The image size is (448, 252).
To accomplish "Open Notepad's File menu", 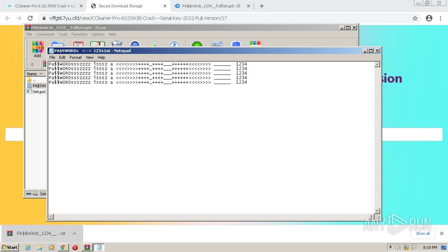I will (52, 57).
